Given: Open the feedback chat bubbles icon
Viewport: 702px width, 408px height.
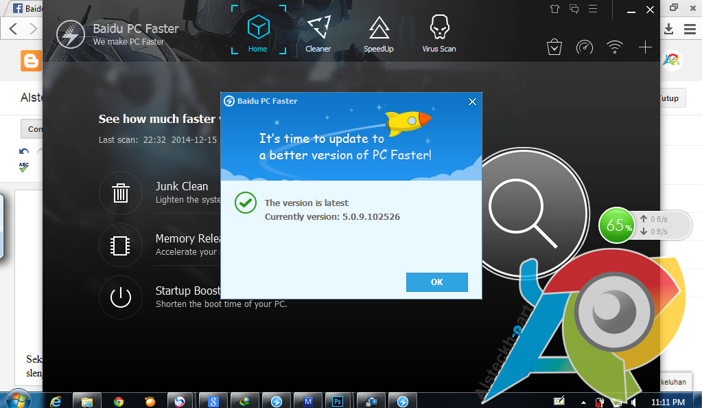Looking at the screenshot, I should pyautogui.click(x=574, y=9).
